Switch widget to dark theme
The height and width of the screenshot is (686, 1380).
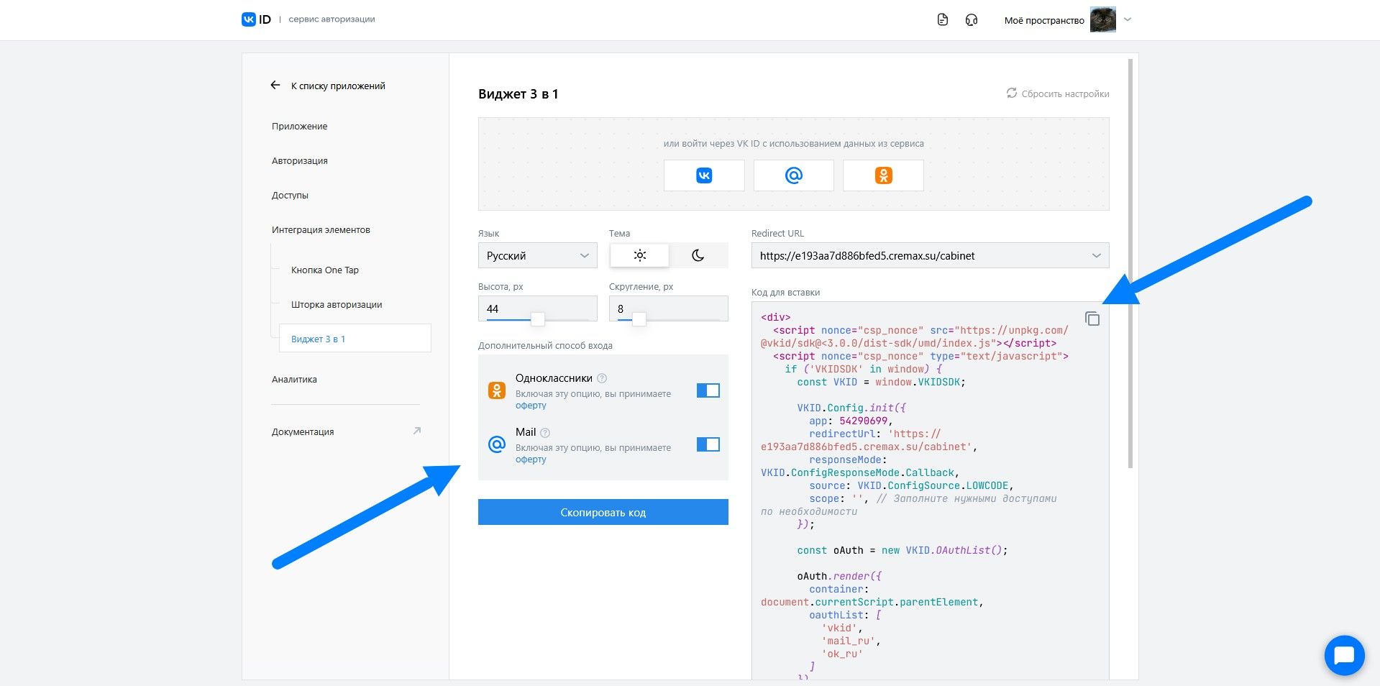point(698,255)
